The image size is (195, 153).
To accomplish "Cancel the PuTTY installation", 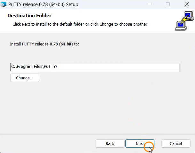I will click(176, 143).
